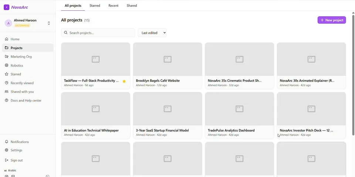Click the Arabic language icon
The height and width of the screenshot is (177, 355).
6,171
